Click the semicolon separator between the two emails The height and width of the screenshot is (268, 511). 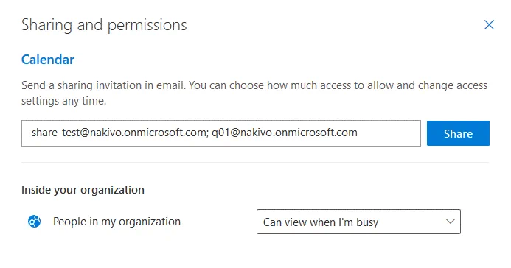tap(207, 133)
